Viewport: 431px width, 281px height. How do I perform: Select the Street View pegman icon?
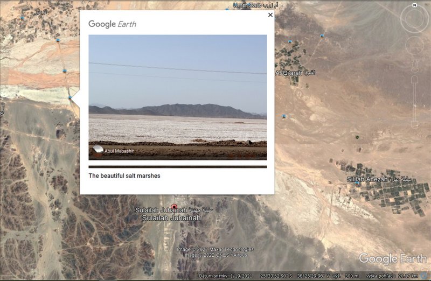[414, 65]
